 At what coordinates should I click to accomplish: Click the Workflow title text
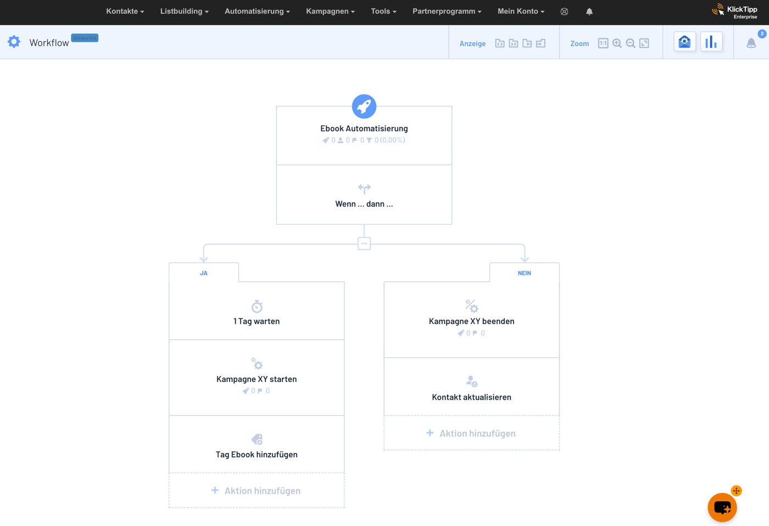point(49,43)
